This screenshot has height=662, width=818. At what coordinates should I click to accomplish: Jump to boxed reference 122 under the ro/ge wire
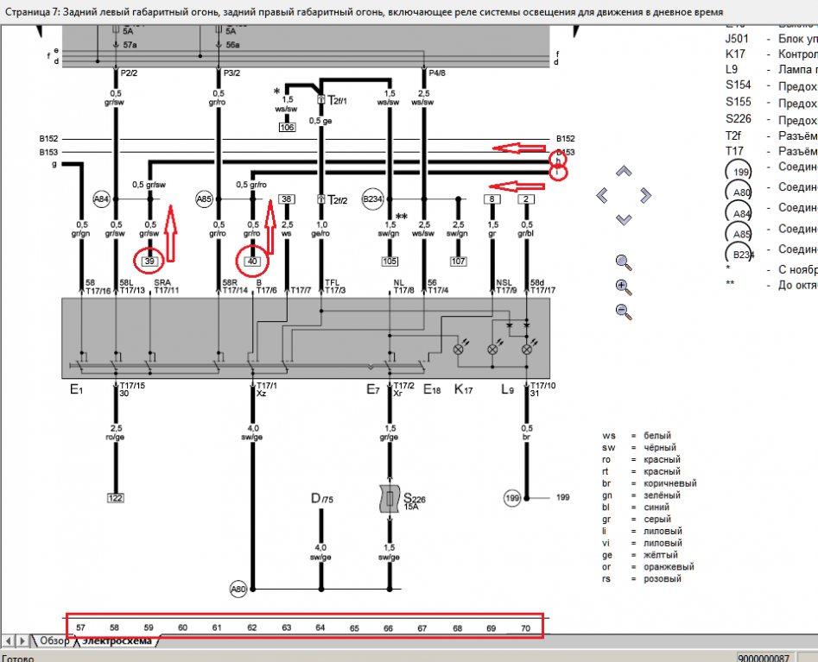pos(116,498)
